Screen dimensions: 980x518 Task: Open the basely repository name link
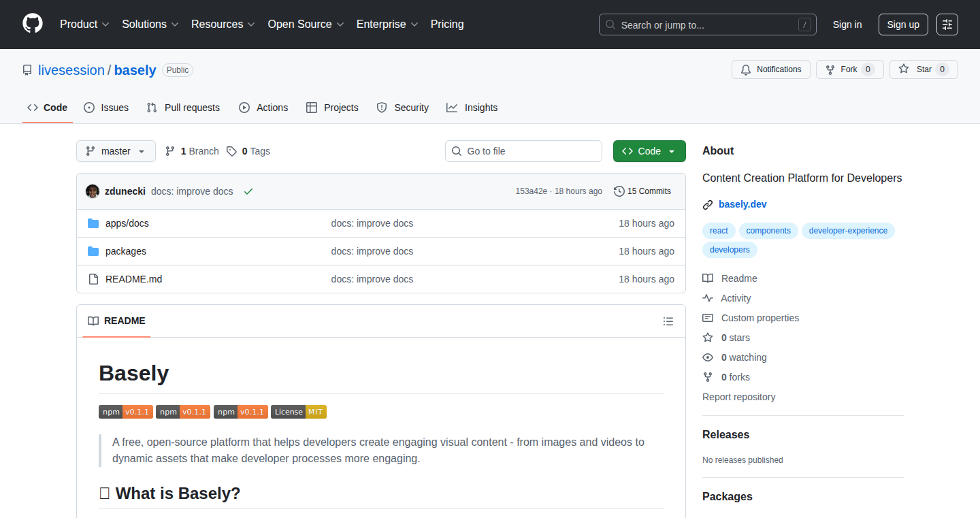pos(135,70)
